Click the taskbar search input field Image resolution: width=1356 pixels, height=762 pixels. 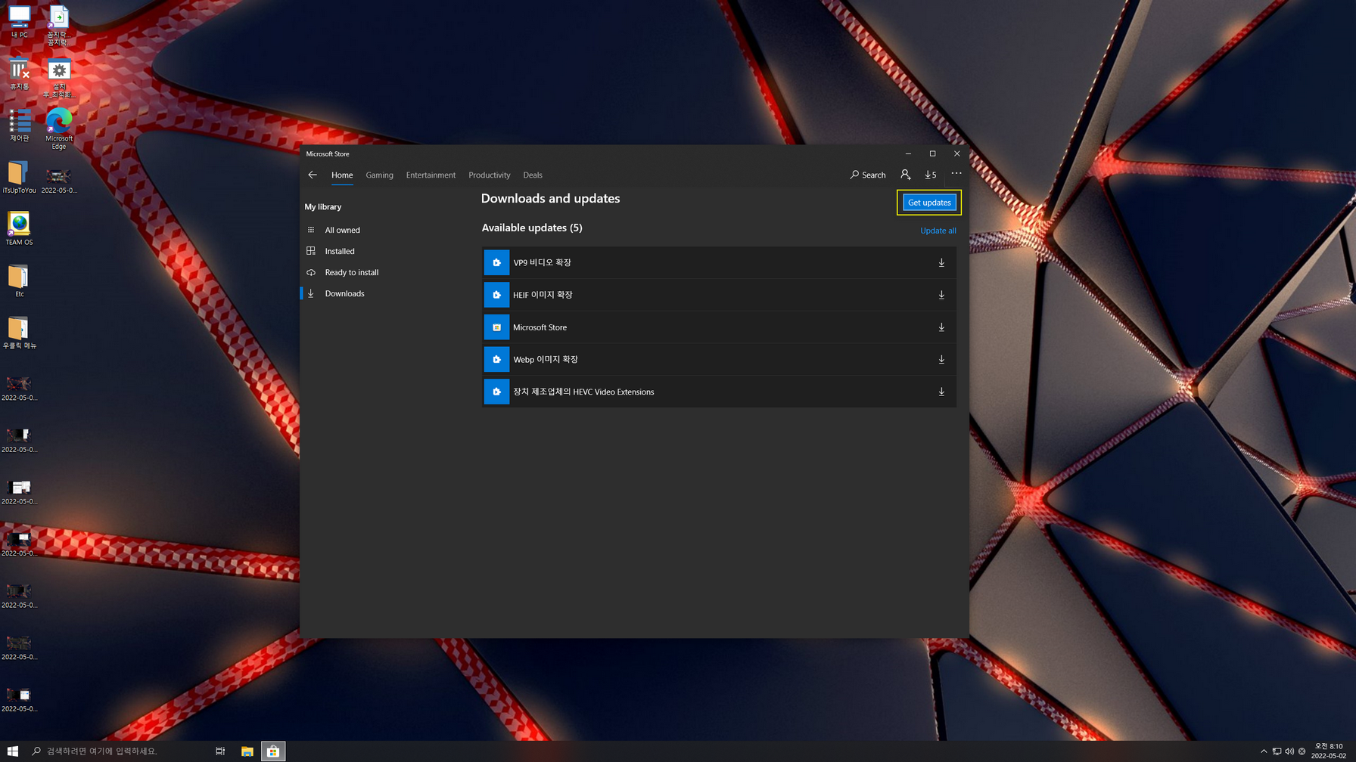click(117, 751)
